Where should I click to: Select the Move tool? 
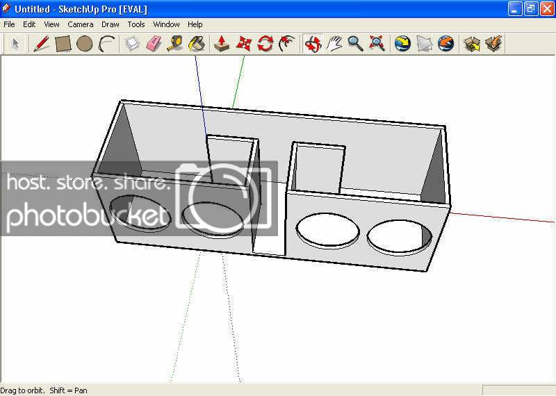(244, 44)
